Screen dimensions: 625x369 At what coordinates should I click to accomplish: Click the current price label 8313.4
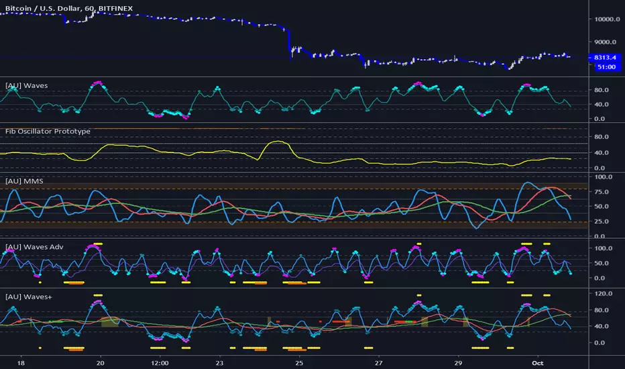[x=605, y=58]
